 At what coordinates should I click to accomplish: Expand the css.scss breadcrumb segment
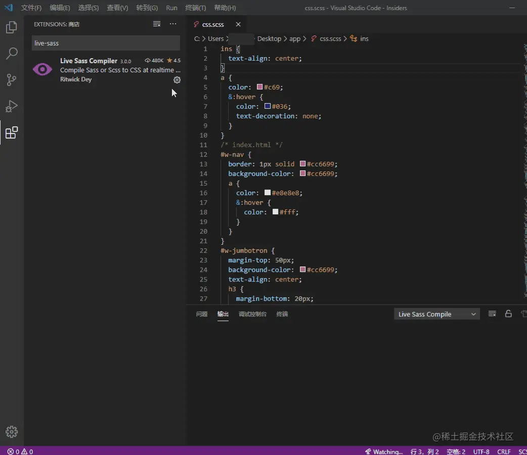tap(330, 39)
